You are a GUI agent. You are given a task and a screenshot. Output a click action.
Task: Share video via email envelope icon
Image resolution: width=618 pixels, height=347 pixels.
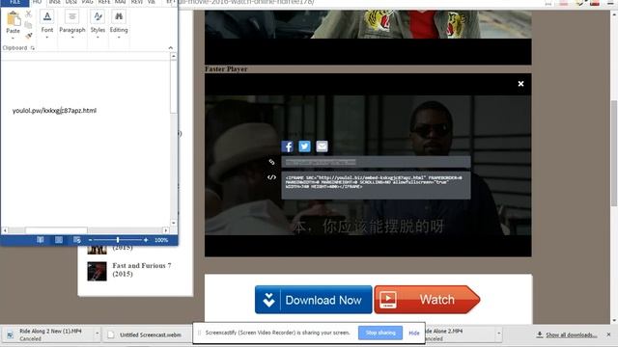tap(322, 147)
